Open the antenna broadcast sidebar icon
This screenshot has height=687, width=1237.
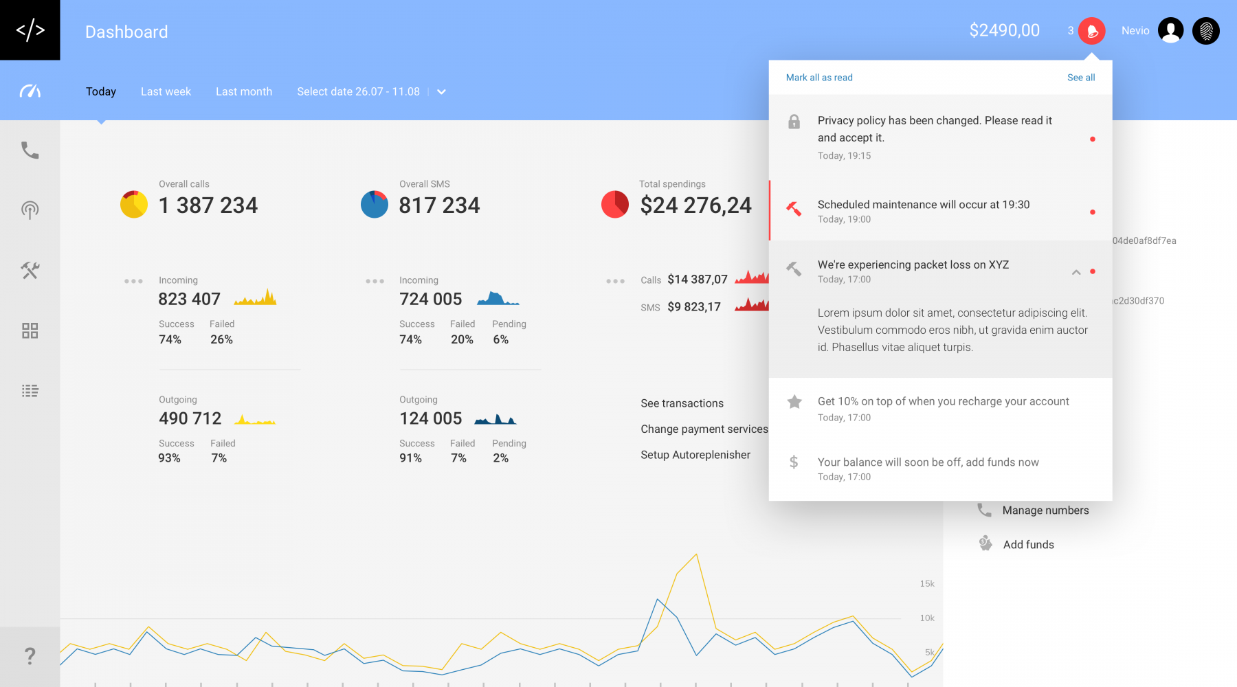(30, 210)
